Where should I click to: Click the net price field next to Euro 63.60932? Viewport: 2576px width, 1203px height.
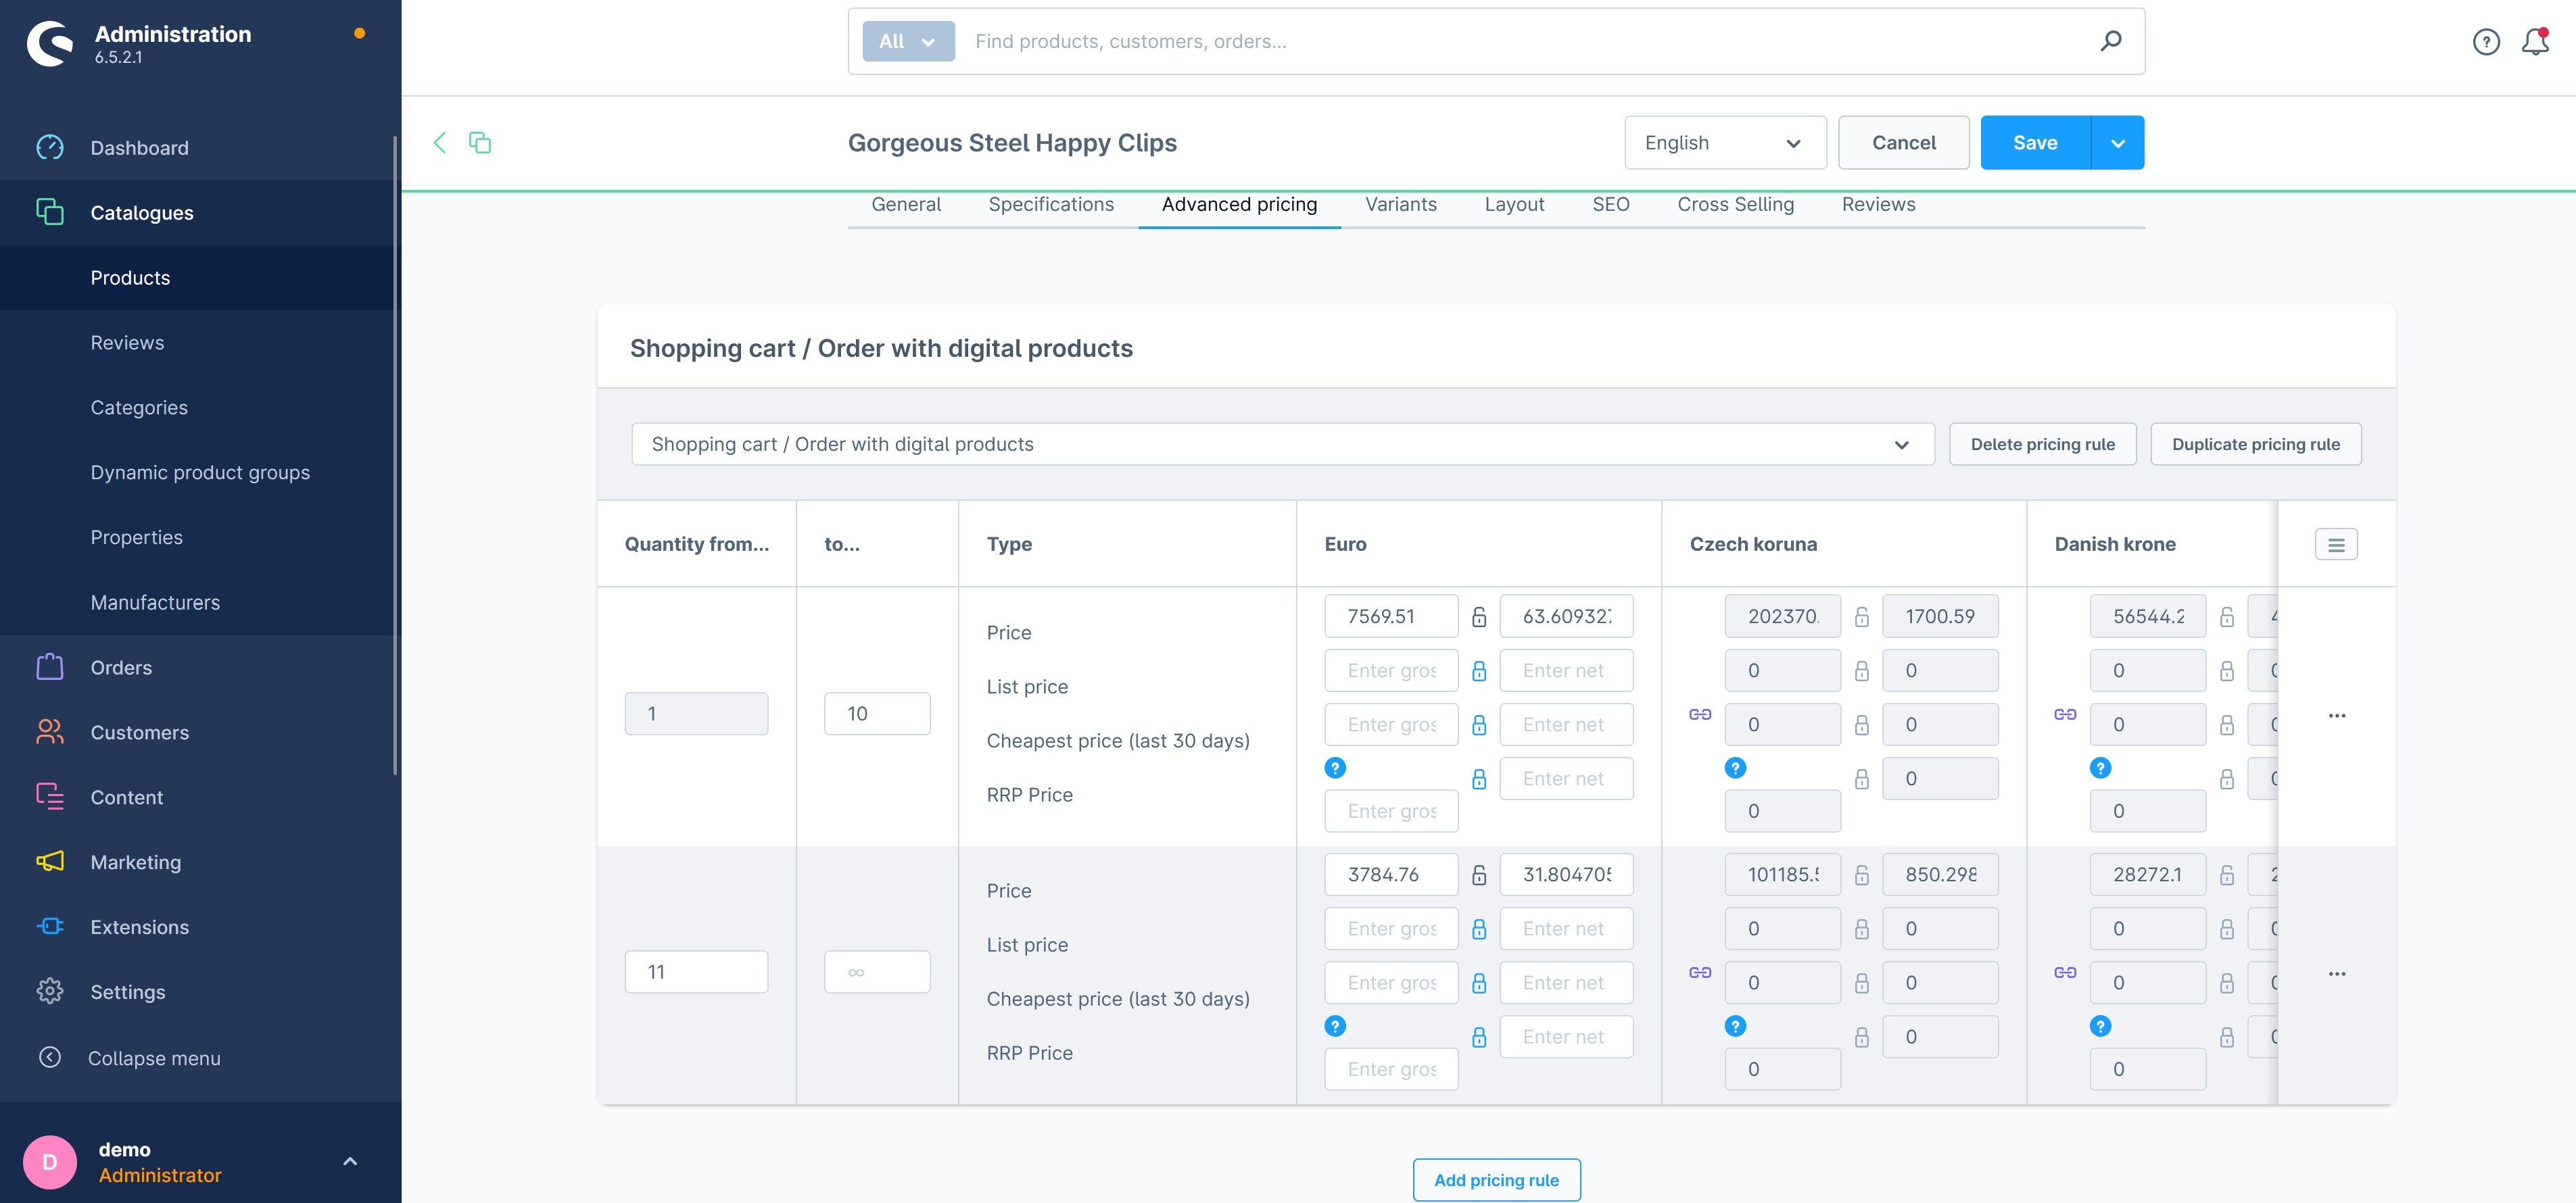1564,616
